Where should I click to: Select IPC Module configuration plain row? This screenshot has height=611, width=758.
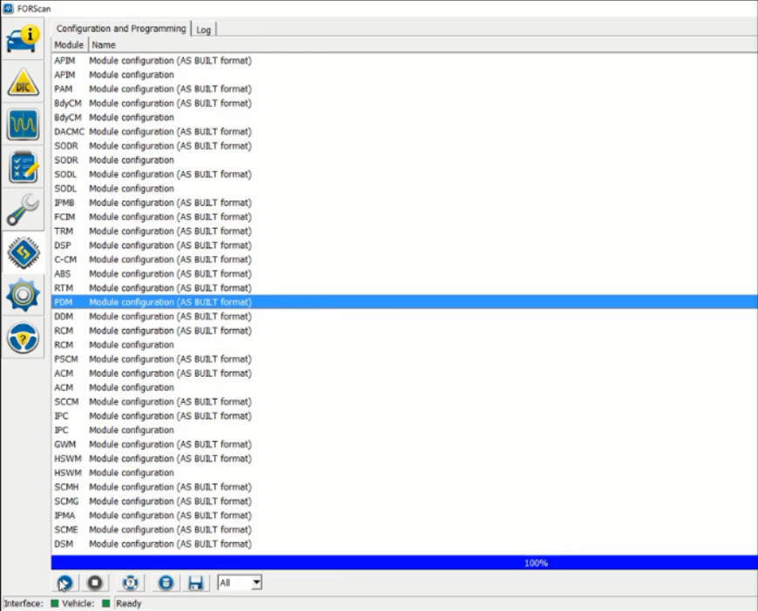pyautogui.click(x=404, y=430)
